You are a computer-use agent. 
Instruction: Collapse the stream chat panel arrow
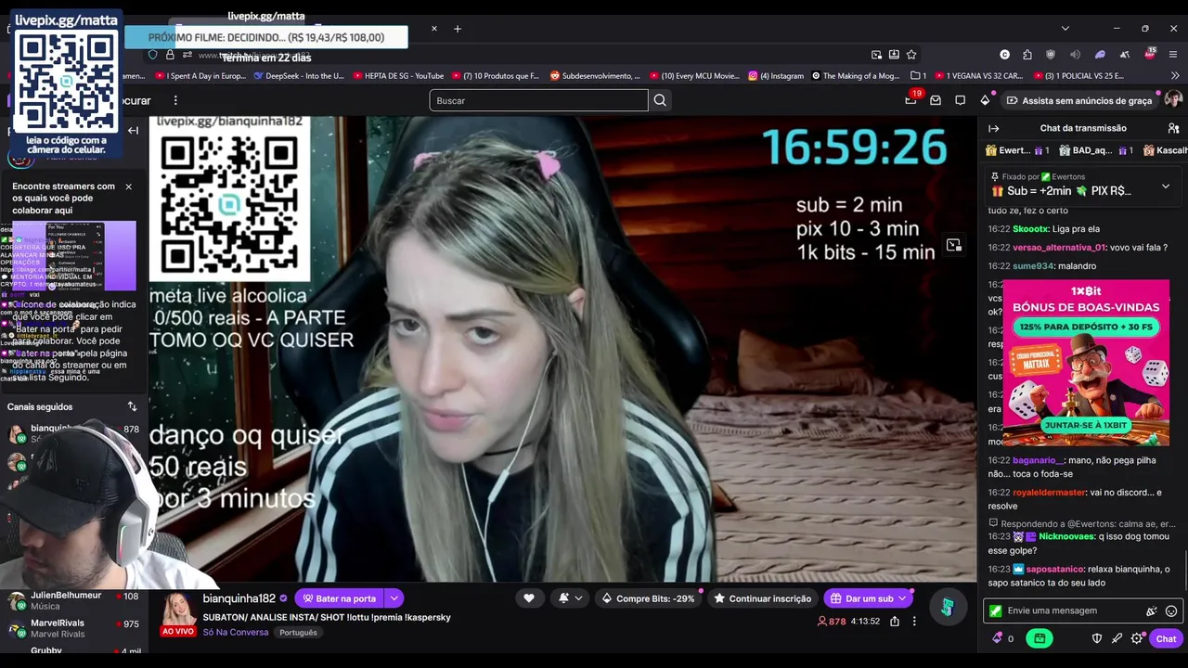[x=994, y=128]
